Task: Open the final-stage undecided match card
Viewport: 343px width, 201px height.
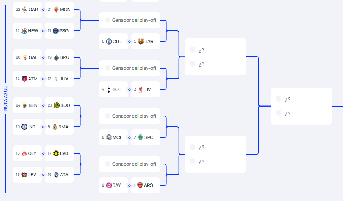Action: (x=301, y=106)
